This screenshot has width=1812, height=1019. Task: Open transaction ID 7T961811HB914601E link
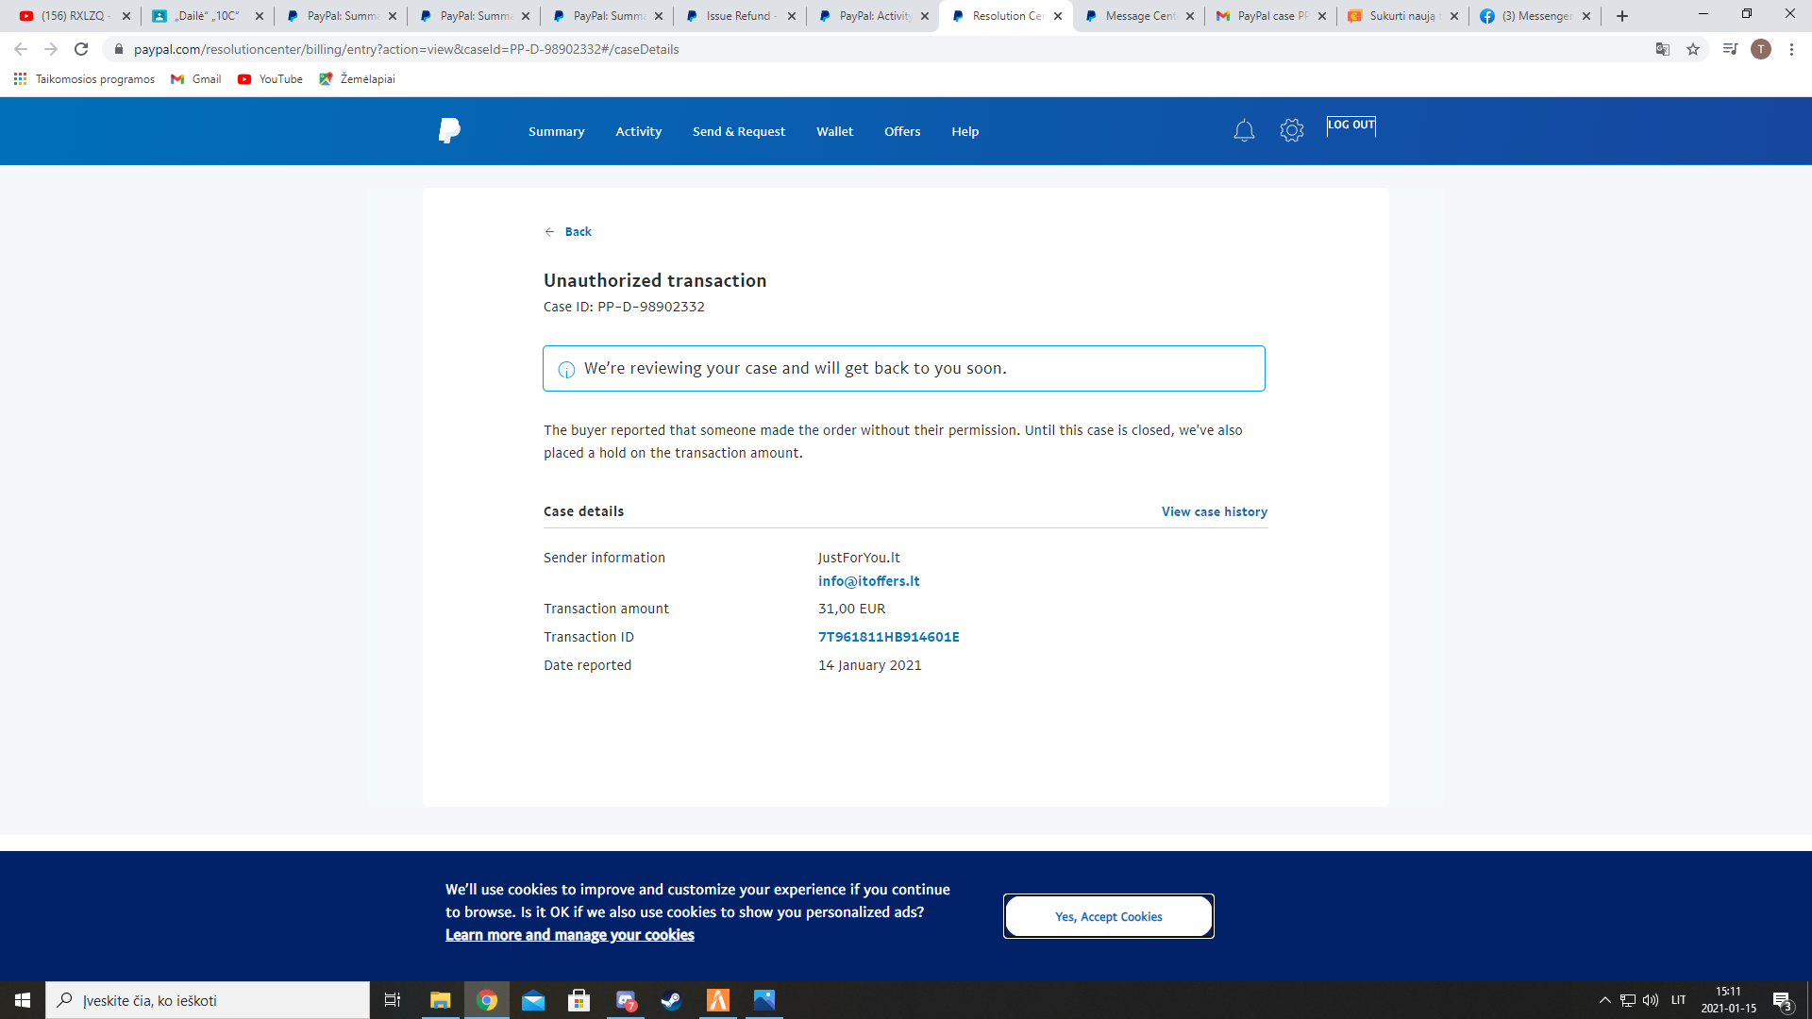coord(888,637)
